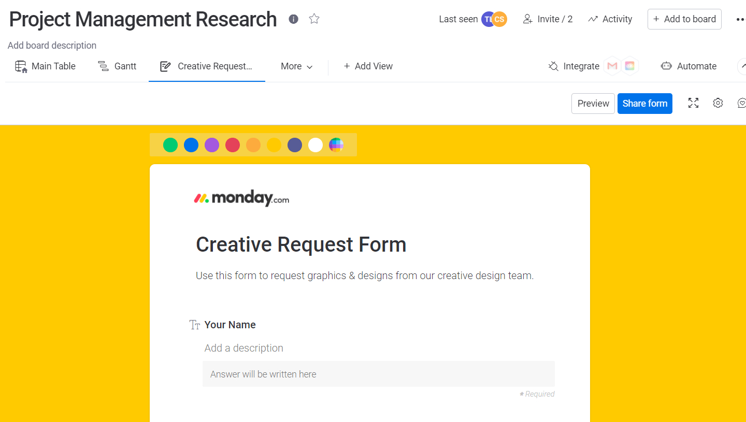Image resolution: width=746 pixels, height=422 pixels.
Task: Switch to the Main Table tab
Action: (46, 66)
